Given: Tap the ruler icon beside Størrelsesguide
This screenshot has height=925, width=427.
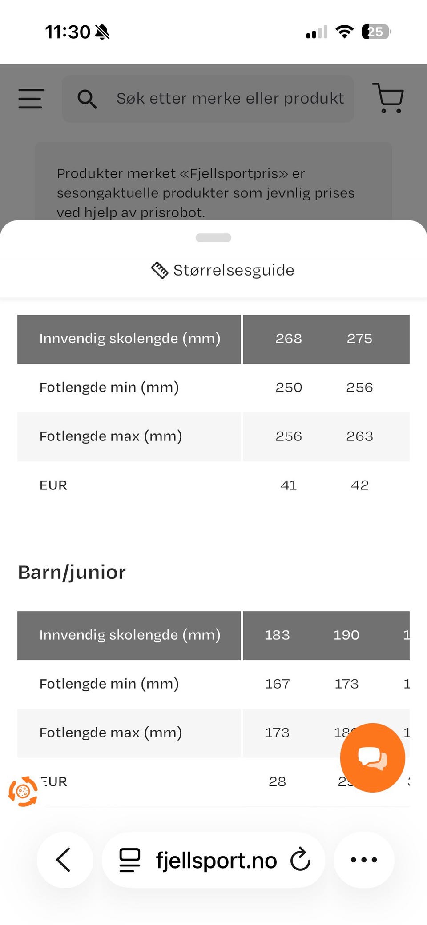Looking at the screenshot, I should (159, 270).
